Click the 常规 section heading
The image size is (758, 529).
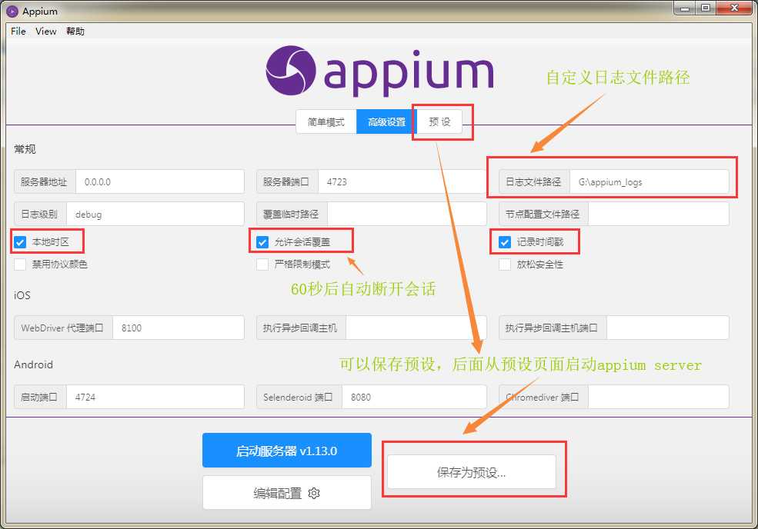click(25, 149)
